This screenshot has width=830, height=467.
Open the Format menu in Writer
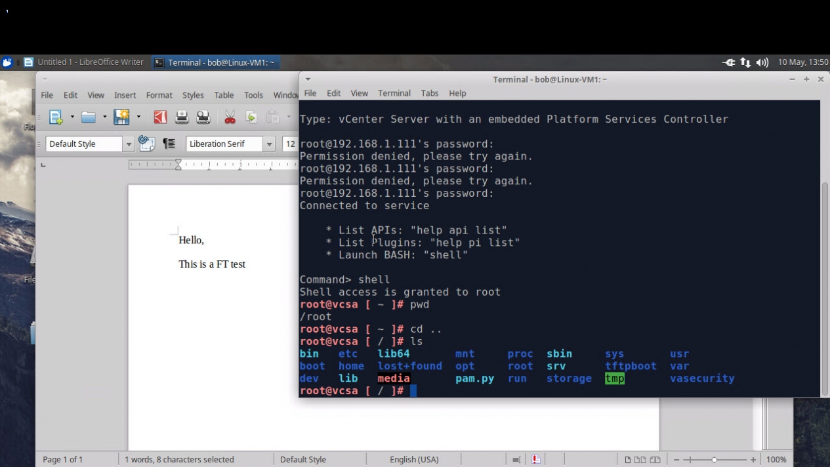coord(159,95)
